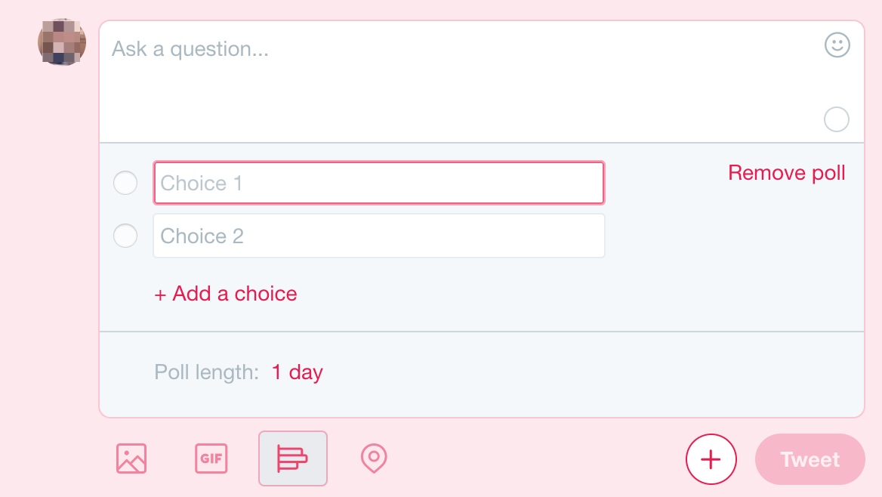Add another tweet with the plus circle

(711, 459)
